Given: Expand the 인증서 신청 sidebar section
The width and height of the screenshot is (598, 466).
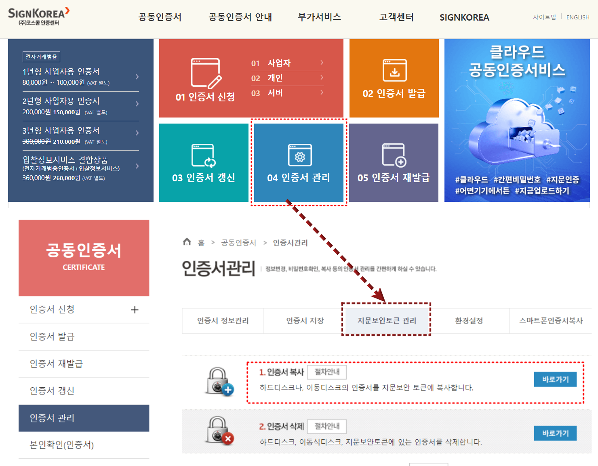Looking at the screenshot, I should pos(135,309).
